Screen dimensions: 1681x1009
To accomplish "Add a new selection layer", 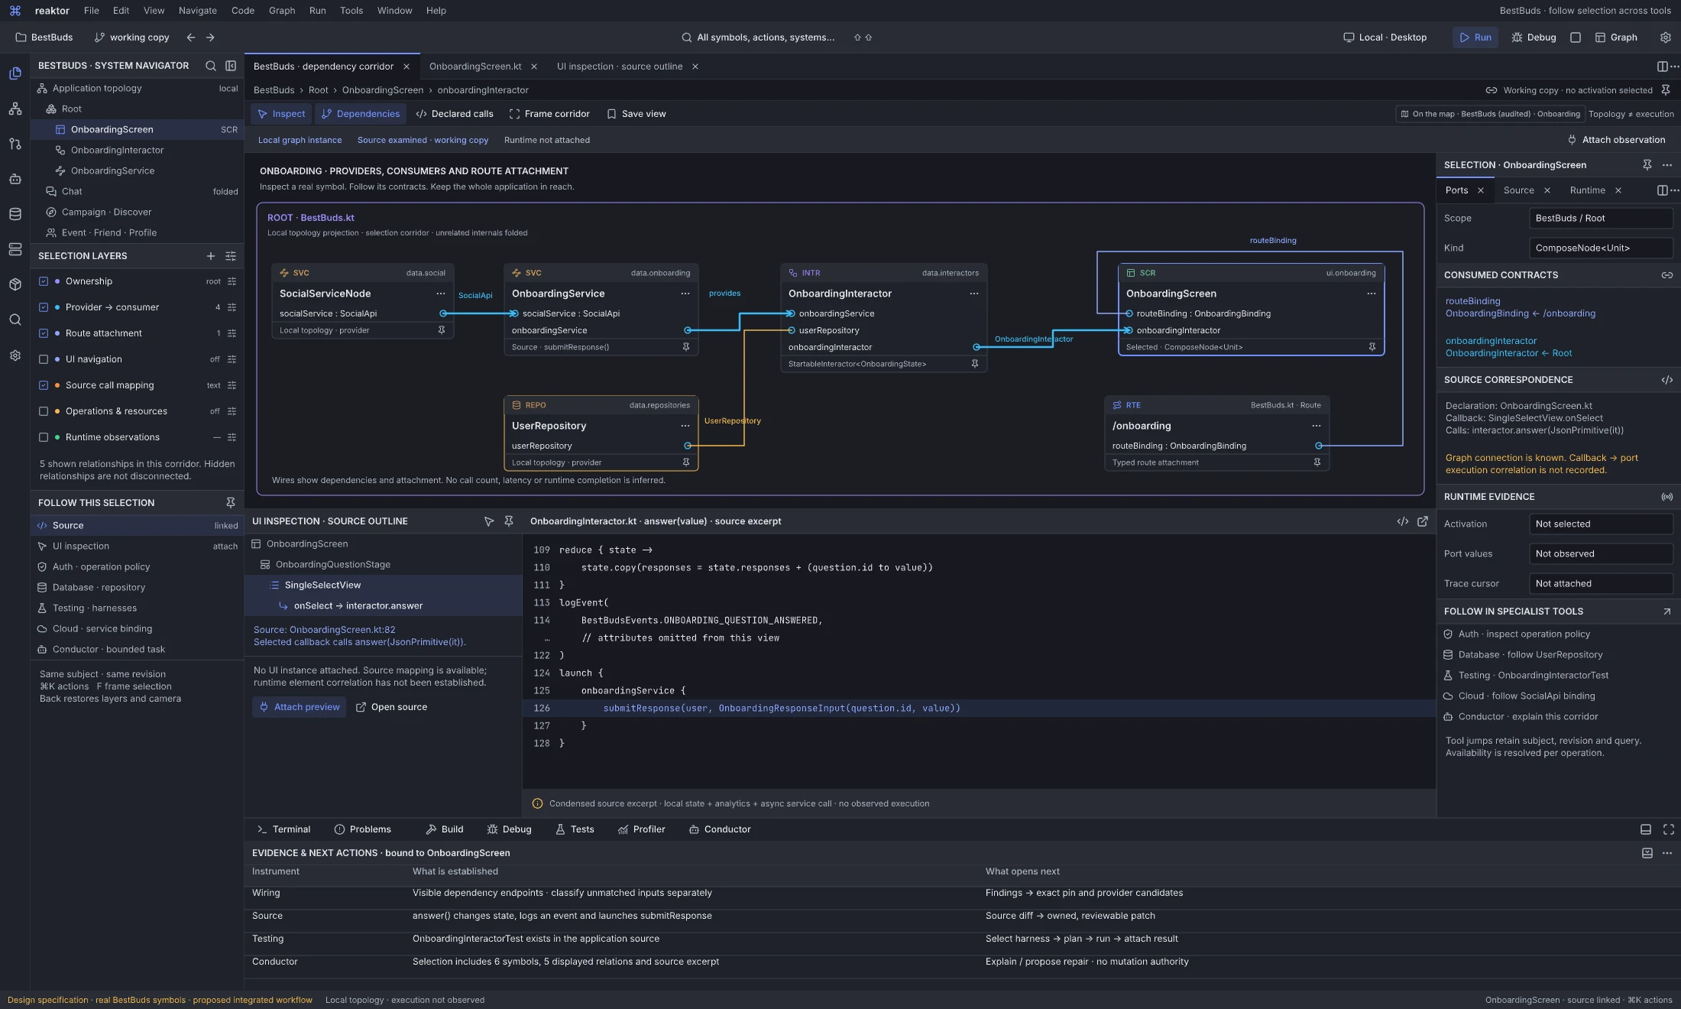I will tap(211, 256).
